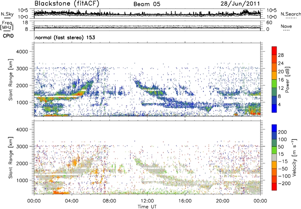The image size is (301, 209).
Task: Pick the gray segment of velocity colorbar
Action: click(x=274, y=158)
